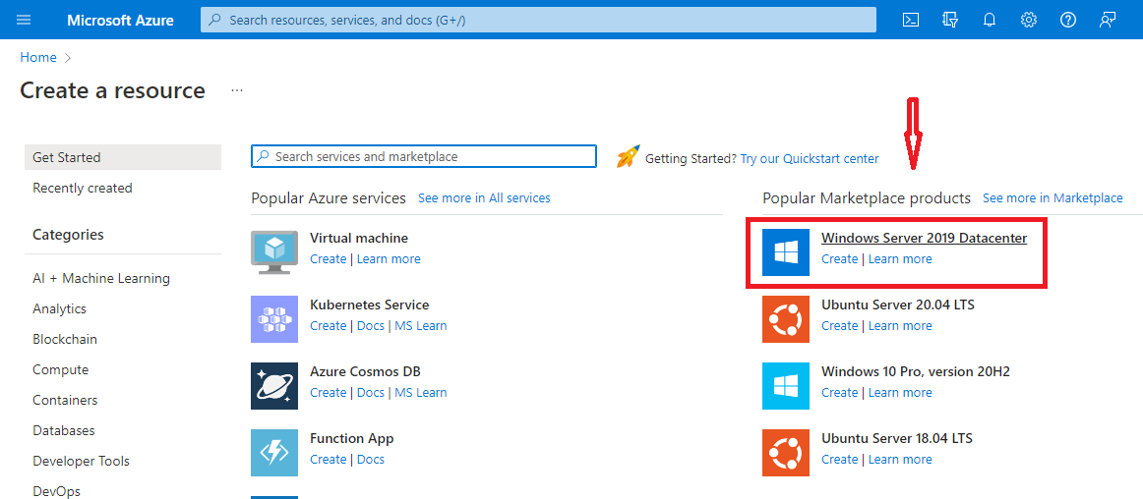The width and height of the screenshot is (1143, 499).
Task: Open the Blockchain category
Action: click(65, 340)
